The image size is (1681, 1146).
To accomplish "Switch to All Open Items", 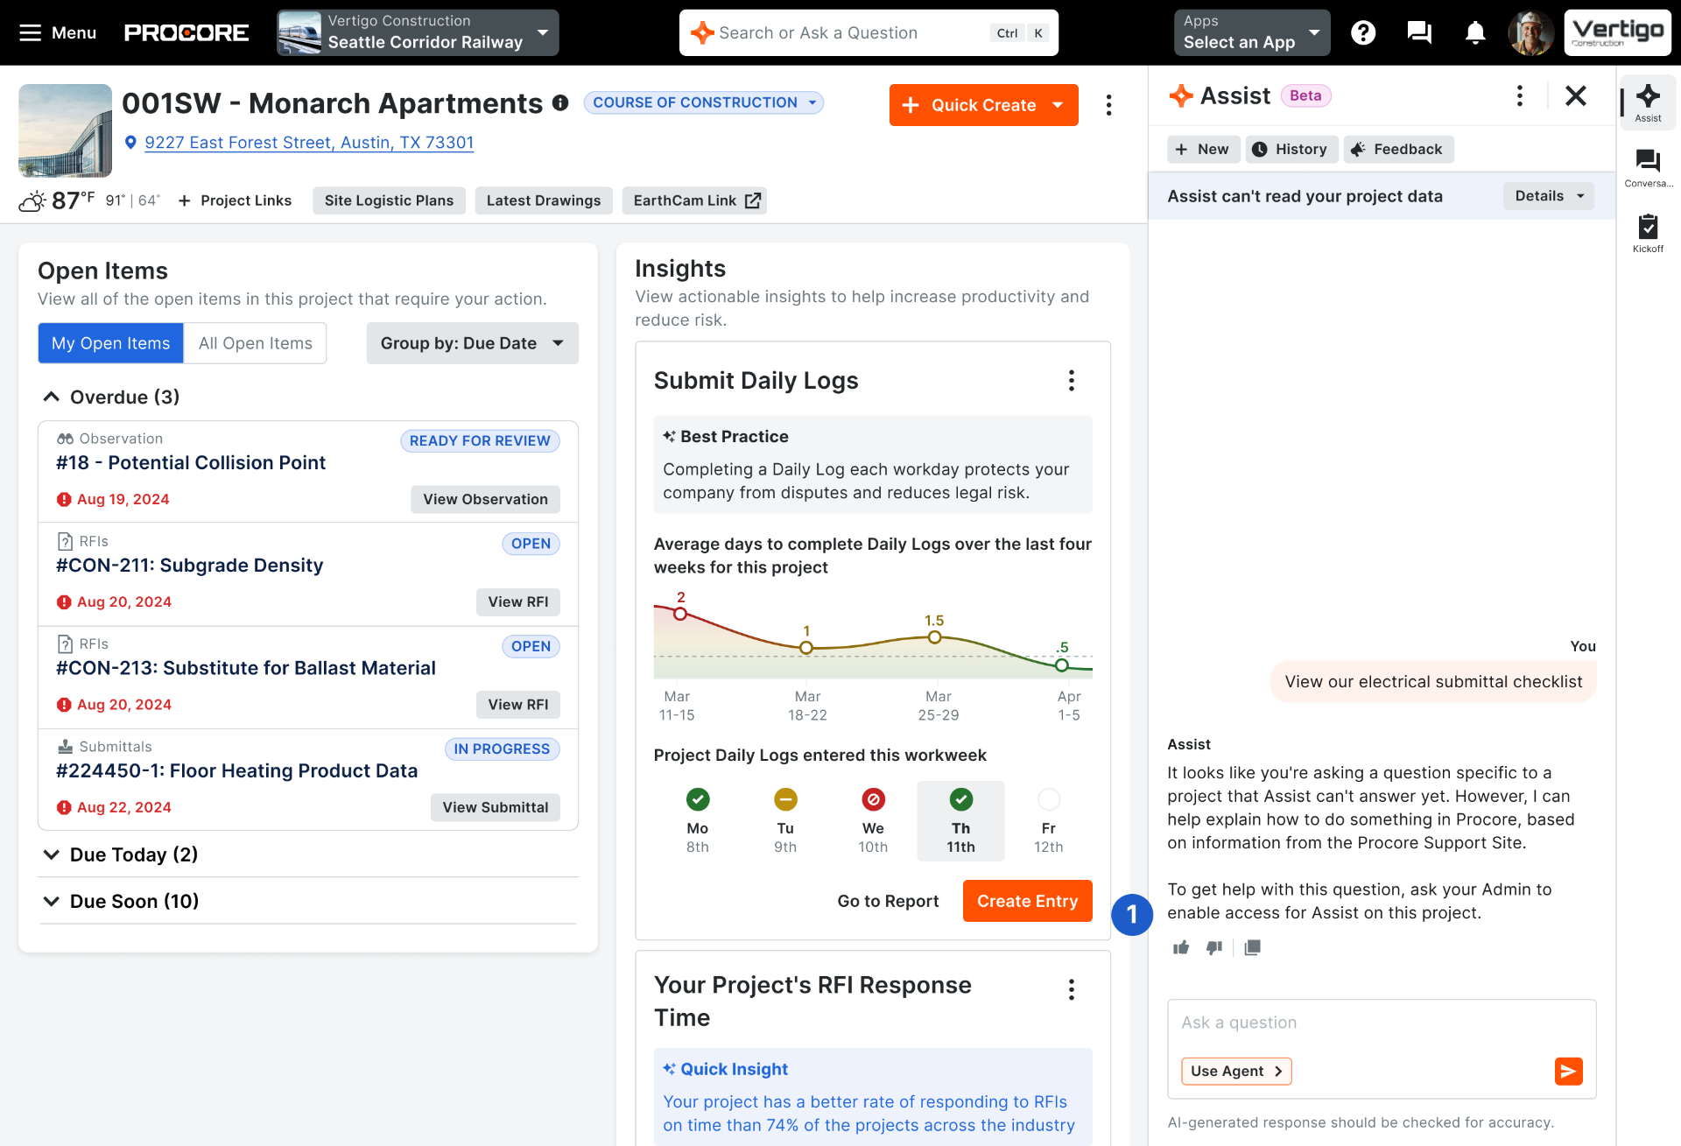I will pyautogui.click(x=256, y=343).
